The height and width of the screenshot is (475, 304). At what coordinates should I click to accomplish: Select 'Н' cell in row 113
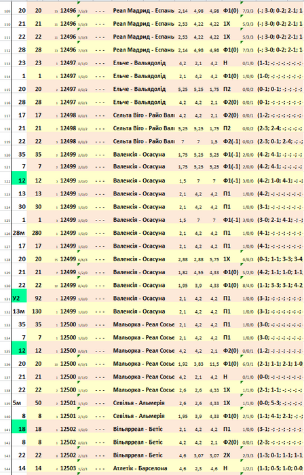pyautogui.click(x=225, y=63)
